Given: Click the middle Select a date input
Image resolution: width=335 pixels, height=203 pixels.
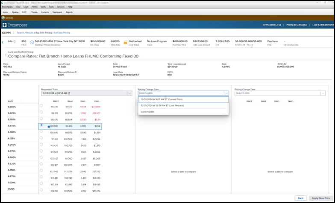Looking at the screenshot, I should (x=181, y=93).
